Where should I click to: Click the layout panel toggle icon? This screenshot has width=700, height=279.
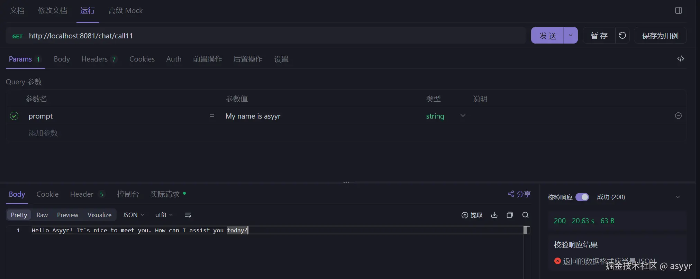[678, 11]
